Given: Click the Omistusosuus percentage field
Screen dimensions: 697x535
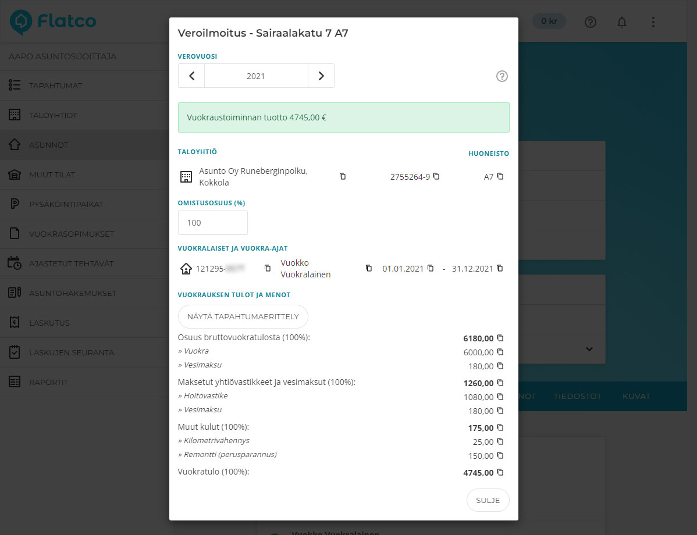Looking at the screenshot, I should pyautogui.click(x=212, y=223).
